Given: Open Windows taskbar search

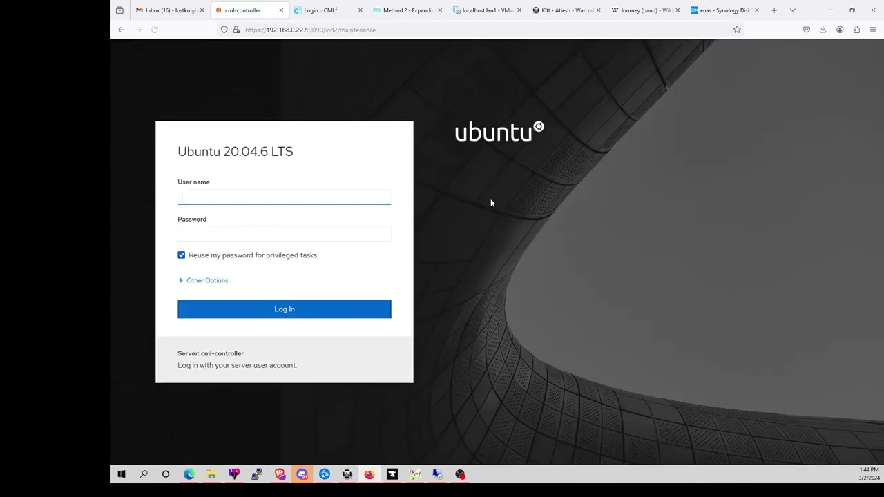Looking at the screenshot, I should pos(144,474).
